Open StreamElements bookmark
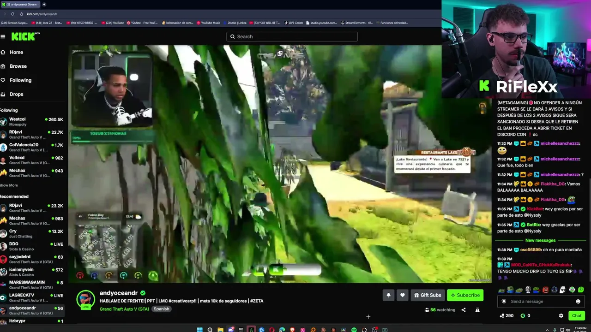 point(357,23)
